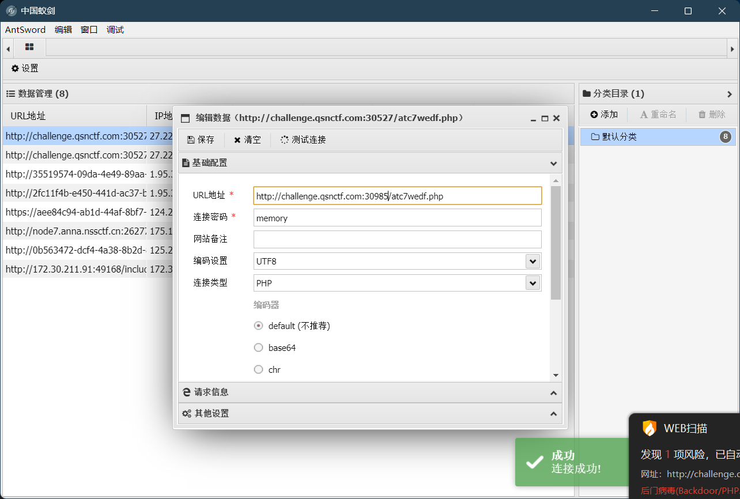The image size is (740, 499).
Task: Click the 清空 clear button
Action: coord(247,140)
